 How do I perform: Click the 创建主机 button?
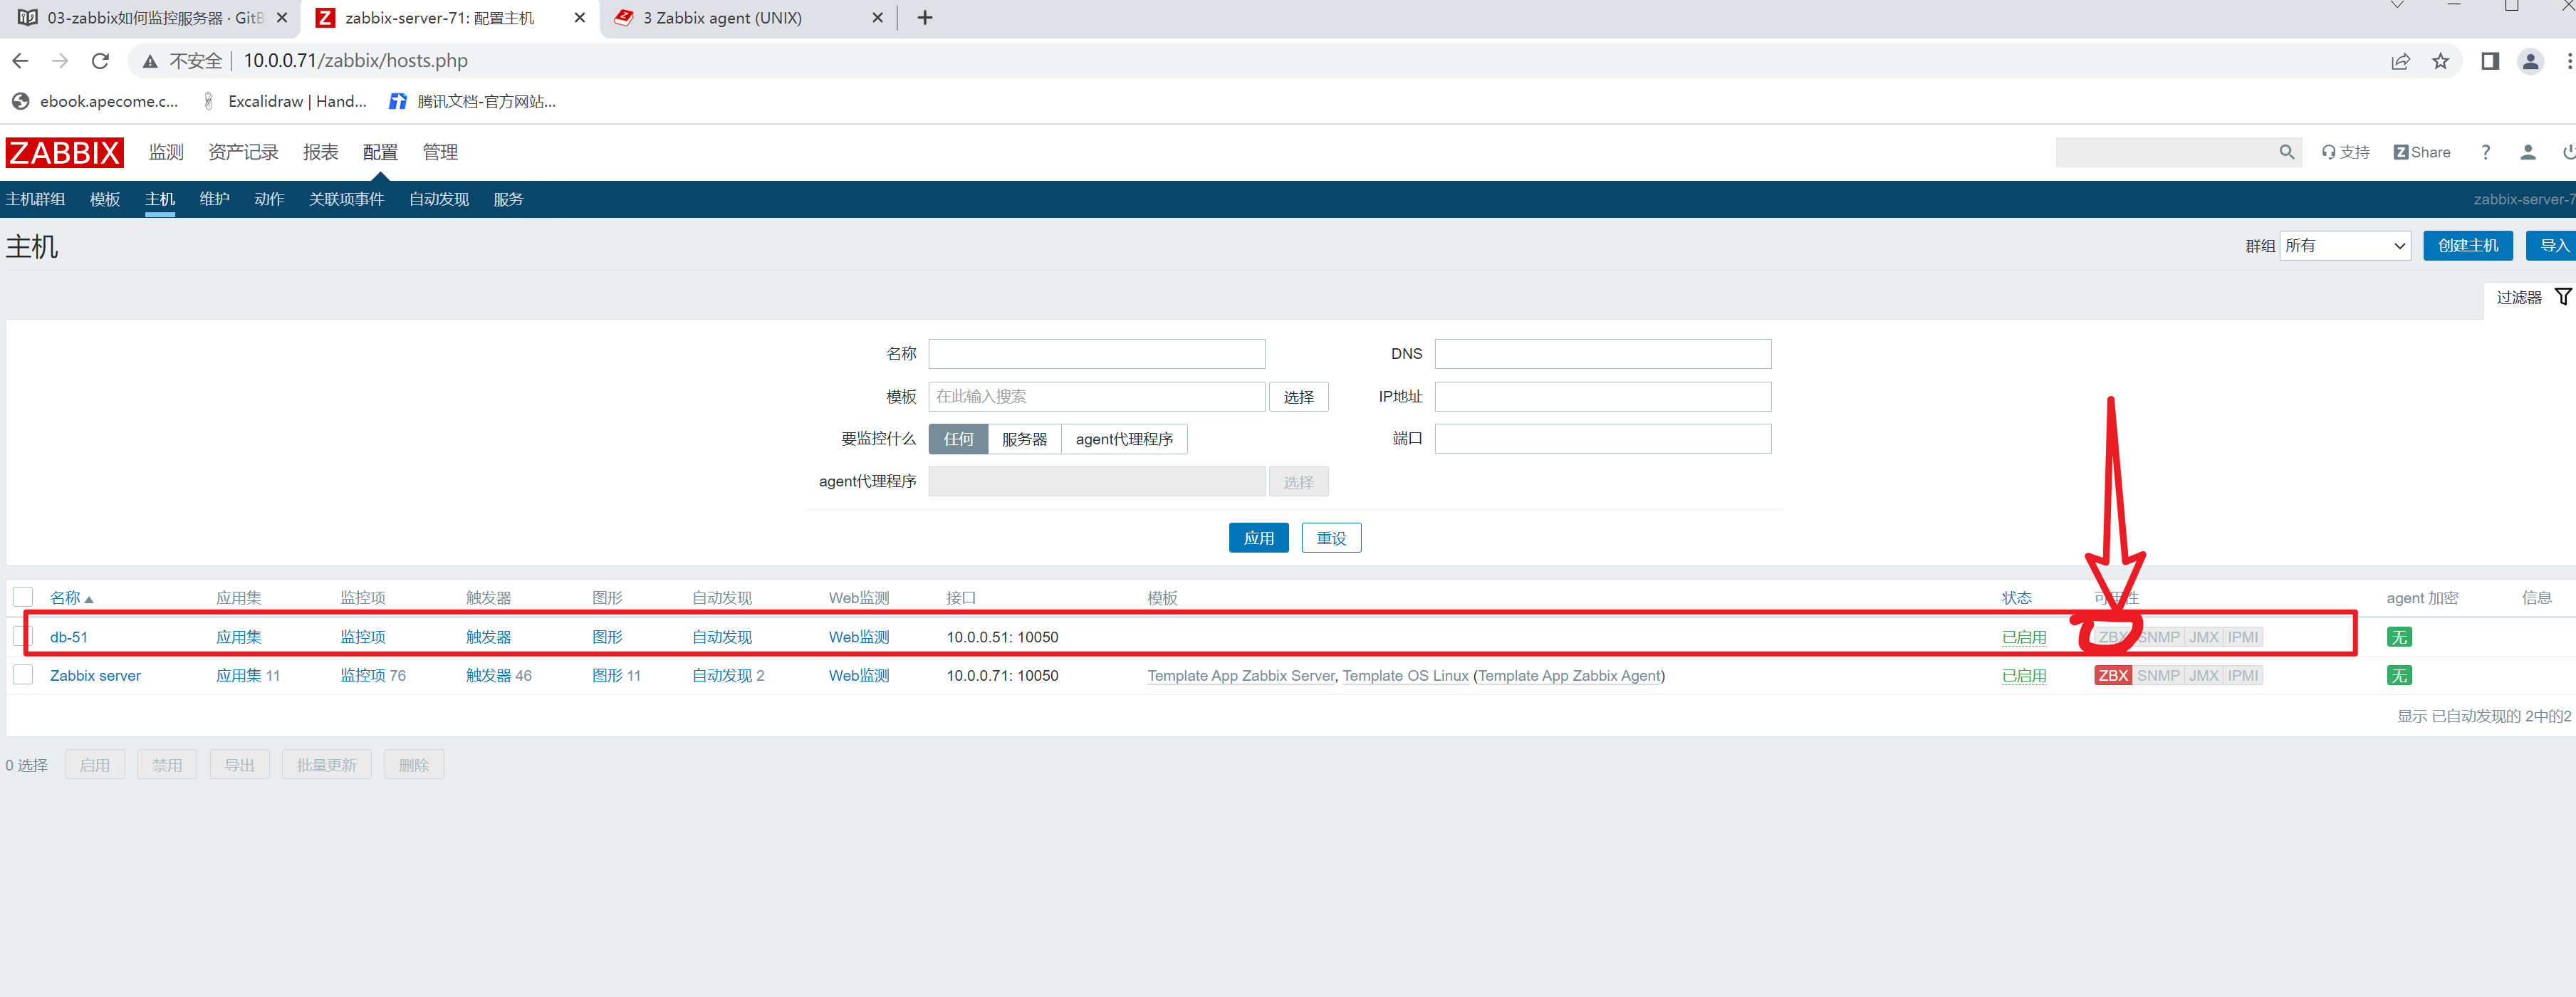click(2467, 246)
